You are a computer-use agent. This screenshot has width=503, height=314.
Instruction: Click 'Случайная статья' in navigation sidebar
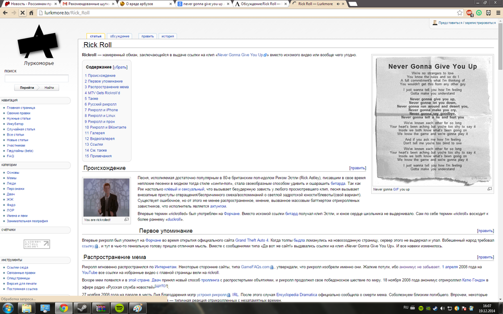(21, 129)
